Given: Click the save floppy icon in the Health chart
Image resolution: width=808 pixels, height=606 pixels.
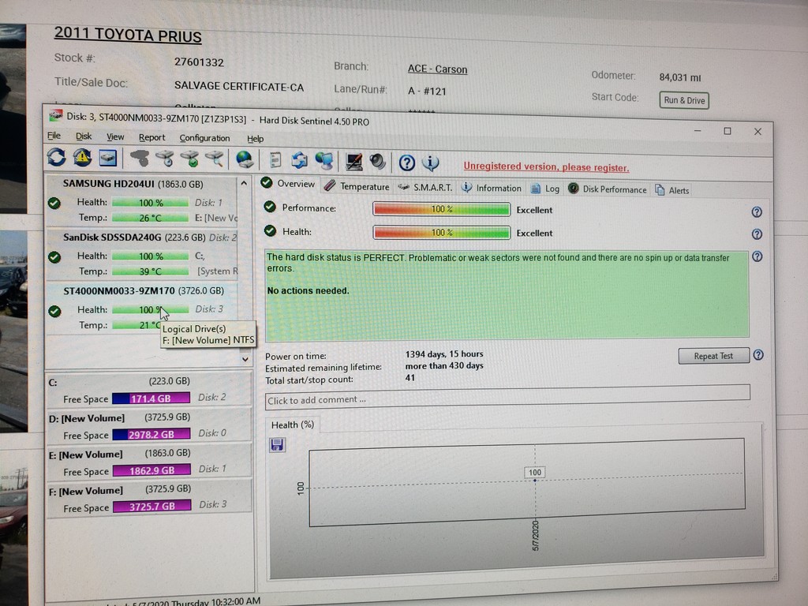Looking at the screenshot, I should click(277, 444).
